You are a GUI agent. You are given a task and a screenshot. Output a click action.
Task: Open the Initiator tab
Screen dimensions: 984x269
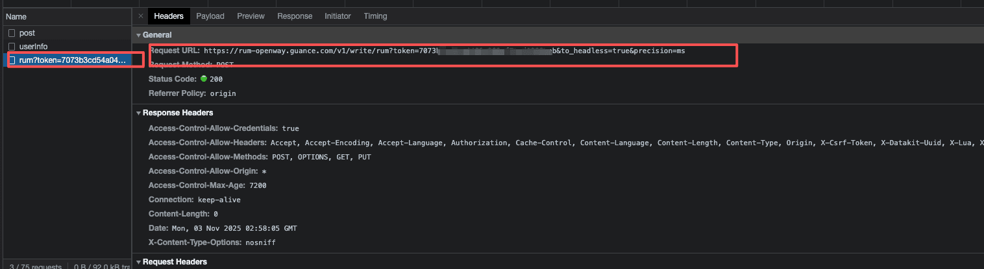point(338,16)
